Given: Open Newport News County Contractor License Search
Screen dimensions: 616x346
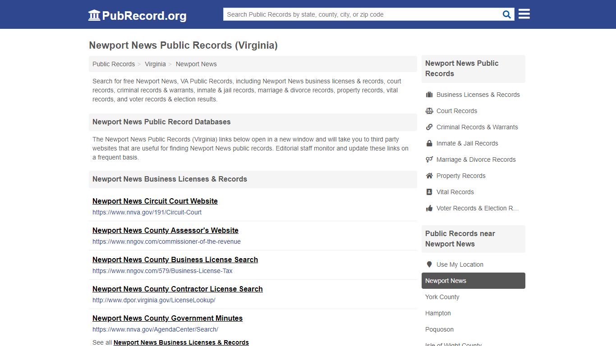Looking at the screenshot, I should [178, 289].
